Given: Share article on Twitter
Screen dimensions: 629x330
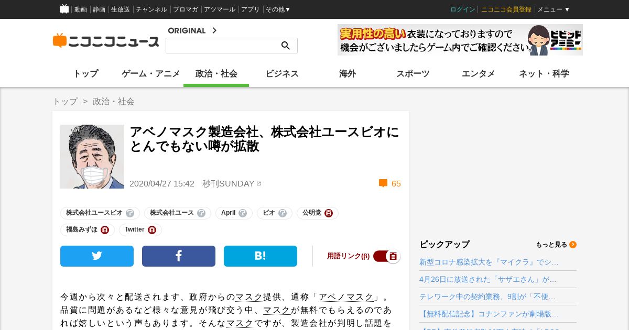Looking at the screenshot, I should (97, 256).
